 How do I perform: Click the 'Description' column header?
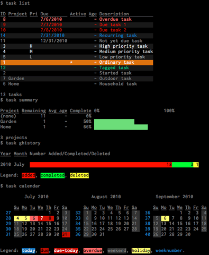(x=114, y=14)
